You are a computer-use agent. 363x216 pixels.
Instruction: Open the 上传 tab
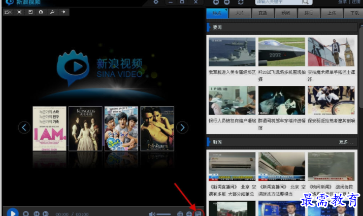pos(332,13)
